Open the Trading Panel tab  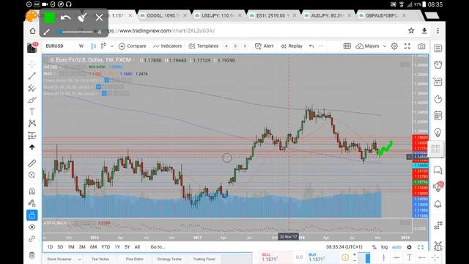pyautogui.click(x=204, y=259)
